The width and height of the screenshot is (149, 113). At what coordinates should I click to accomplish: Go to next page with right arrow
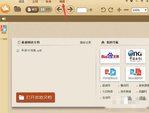tap(70, 9)
